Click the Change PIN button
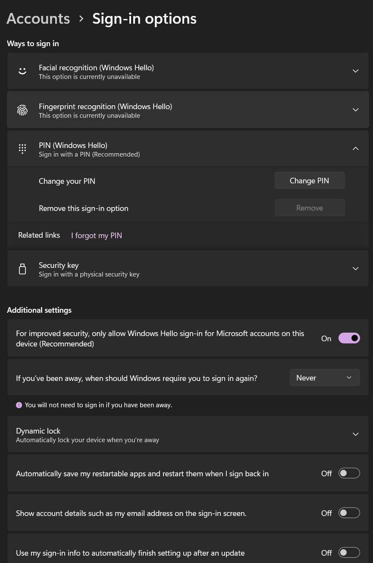The height and width of the screenshot is (563, 373). pyautogui.click(x=309, y=180)
